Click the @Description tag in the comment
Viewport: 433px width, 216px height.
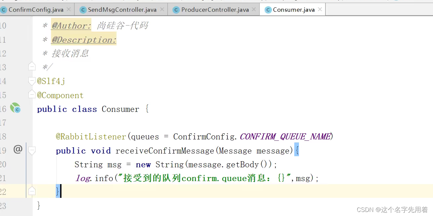[x=84, y=40]
